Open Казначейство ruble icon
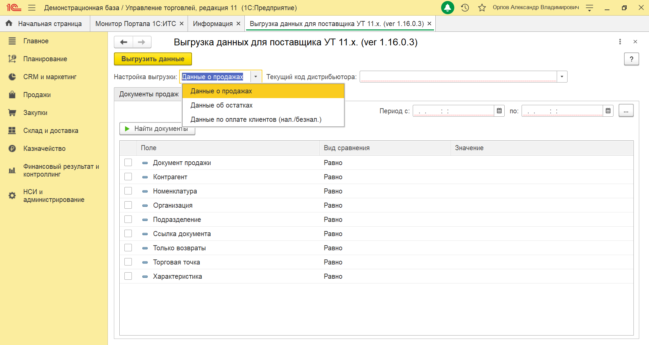649x345 pixels. point(12,148)
